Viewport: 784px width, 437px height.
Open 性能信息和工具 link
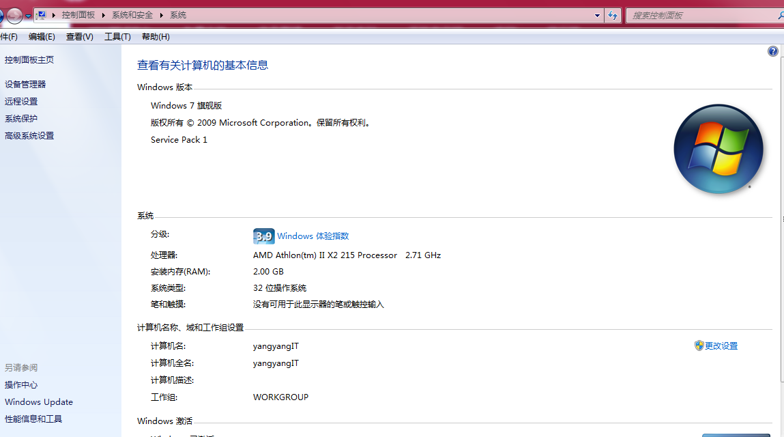[33, 419]
